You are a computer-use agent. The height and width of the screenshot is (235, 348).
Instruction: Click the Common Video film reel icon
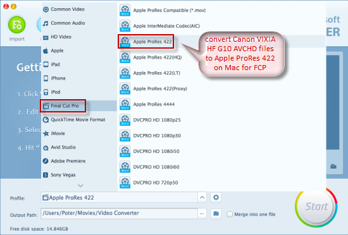pos(46,9)
